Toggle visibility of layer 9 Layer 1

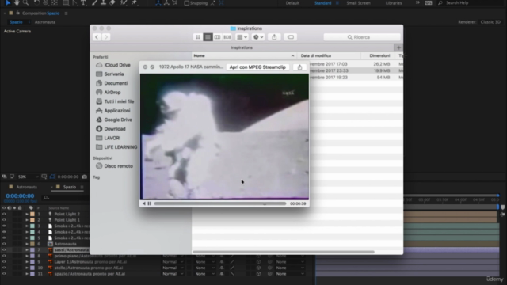pos(4,262)
